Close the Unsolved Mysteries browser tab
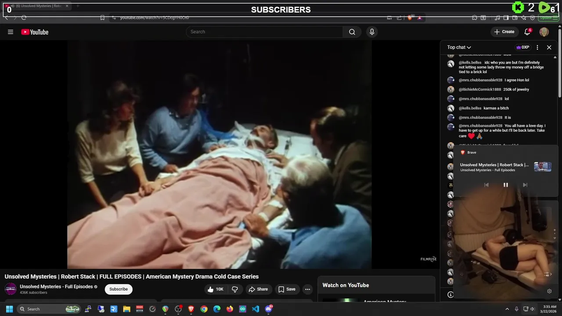The width and height of the screenshot is (562, 316). [67, 6]
